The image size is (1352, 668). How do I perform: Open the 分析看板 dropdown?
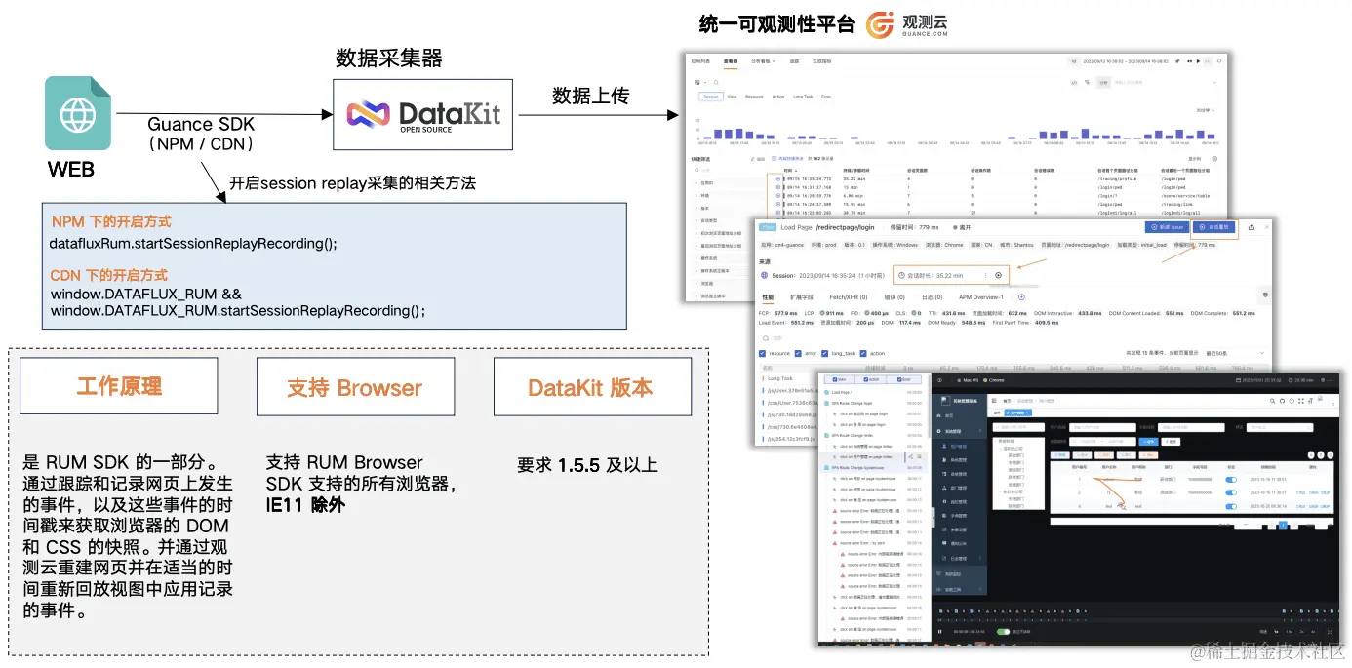coord(763,61)
